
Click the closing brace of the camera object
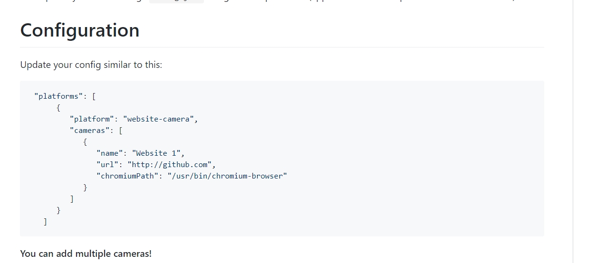[x=85, y=188]
